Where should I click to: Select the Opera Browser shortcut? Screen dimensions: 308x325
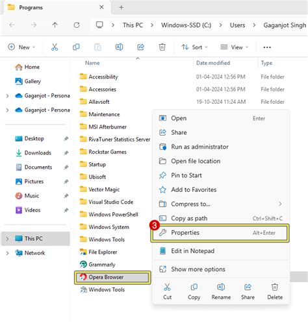[112, 277]
